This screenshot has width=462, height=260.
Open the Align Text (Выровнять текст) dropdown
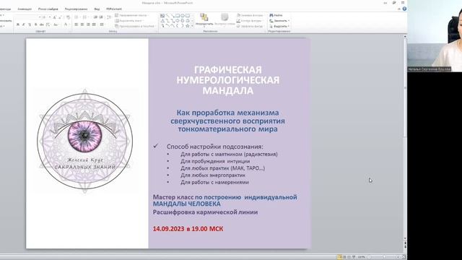coord(129,21)
